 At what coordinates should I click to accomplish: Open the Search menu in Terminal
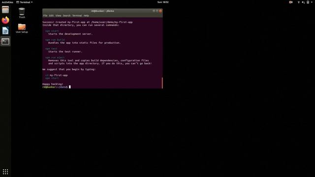point(67,15)
